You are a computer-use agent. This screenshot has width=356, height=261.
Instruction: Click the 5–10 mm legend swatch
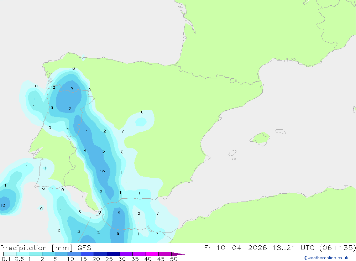pos(62,254)
